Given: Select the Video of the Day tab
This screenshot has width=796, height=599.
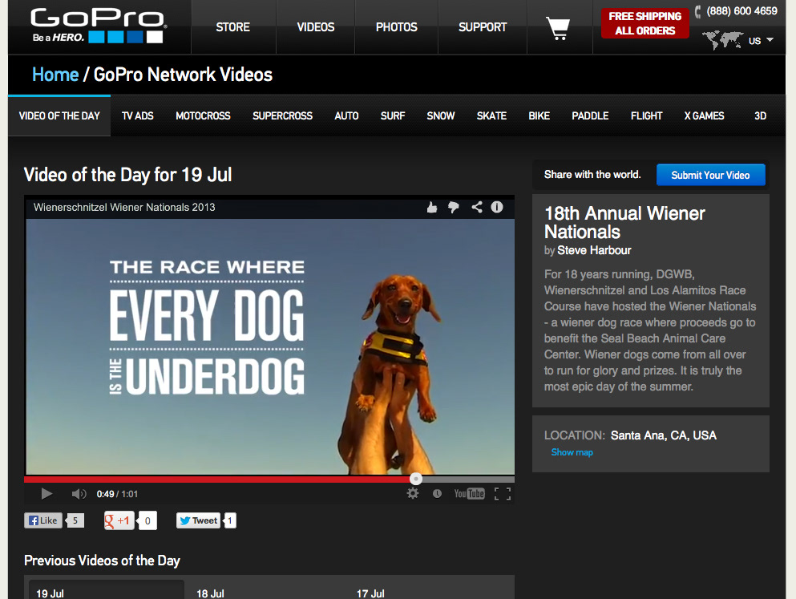Looking at the screenshot, I should (59, 115).
